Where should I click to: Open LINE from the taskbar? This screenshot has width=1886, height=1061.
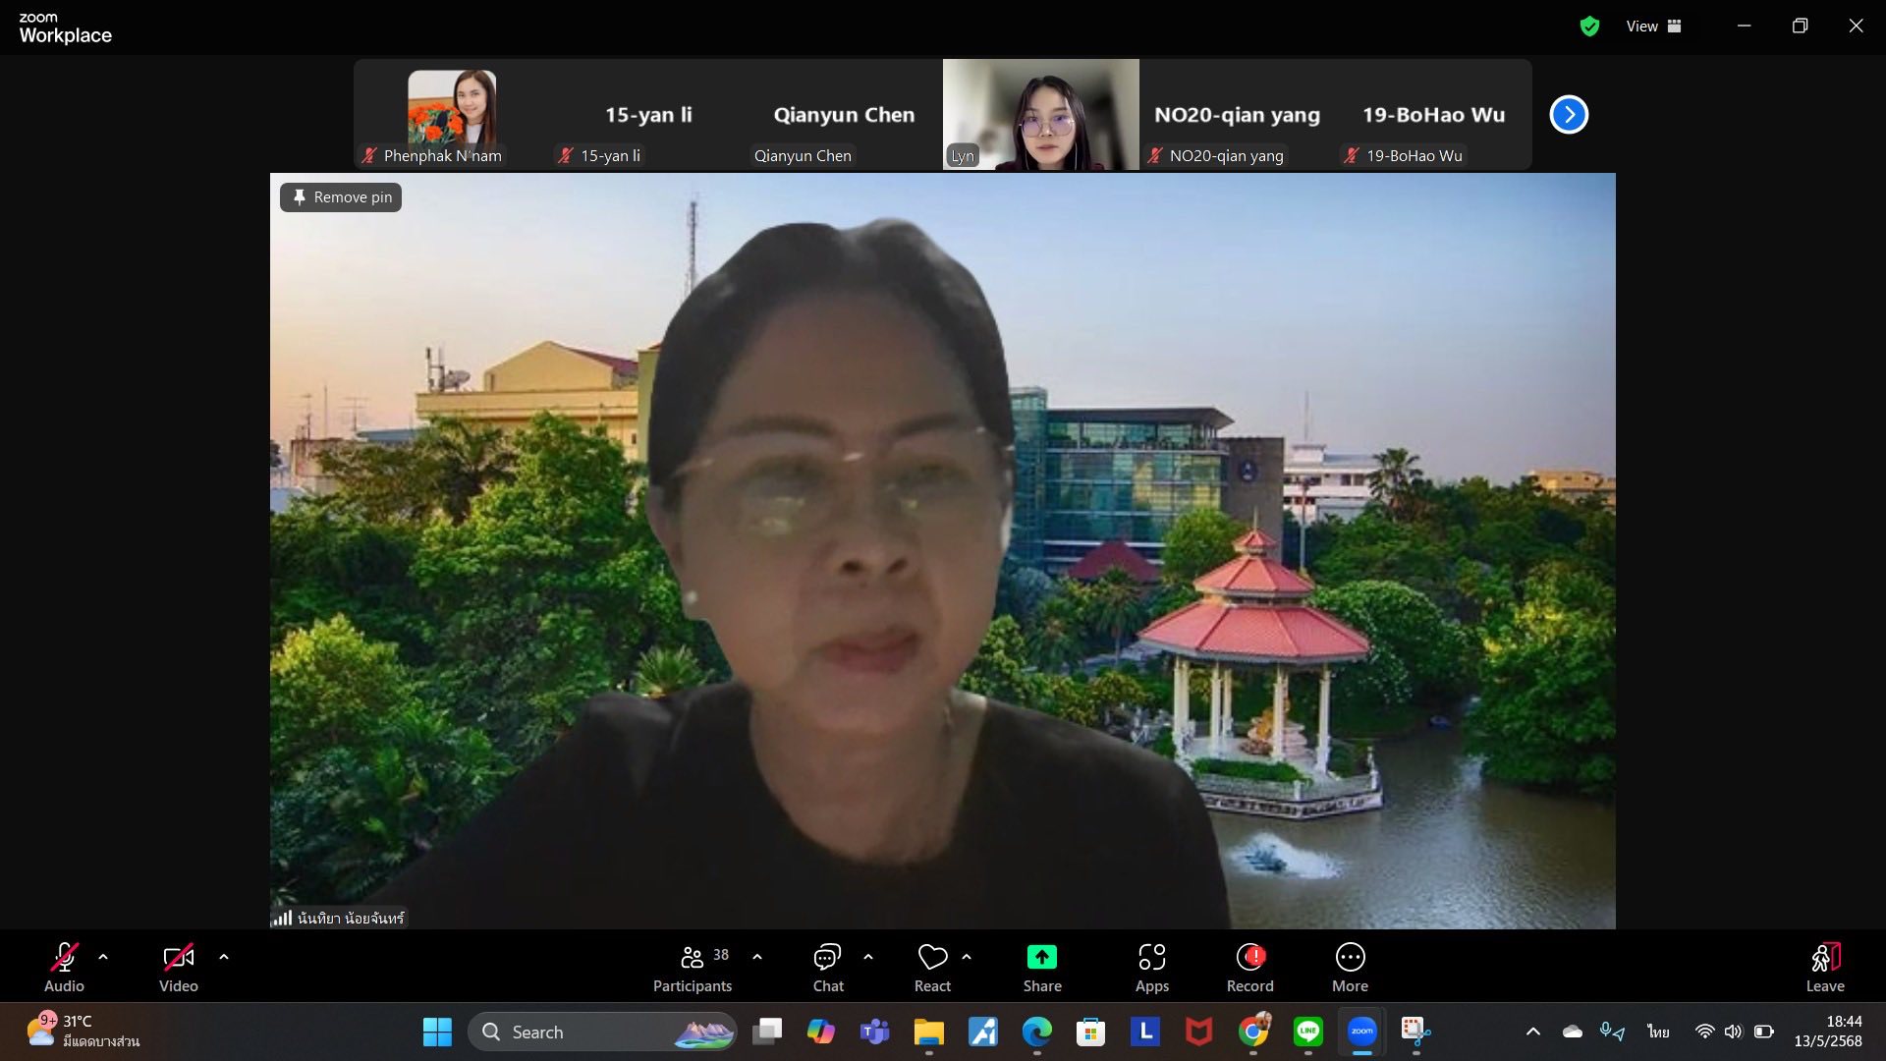(1307, 1032)
